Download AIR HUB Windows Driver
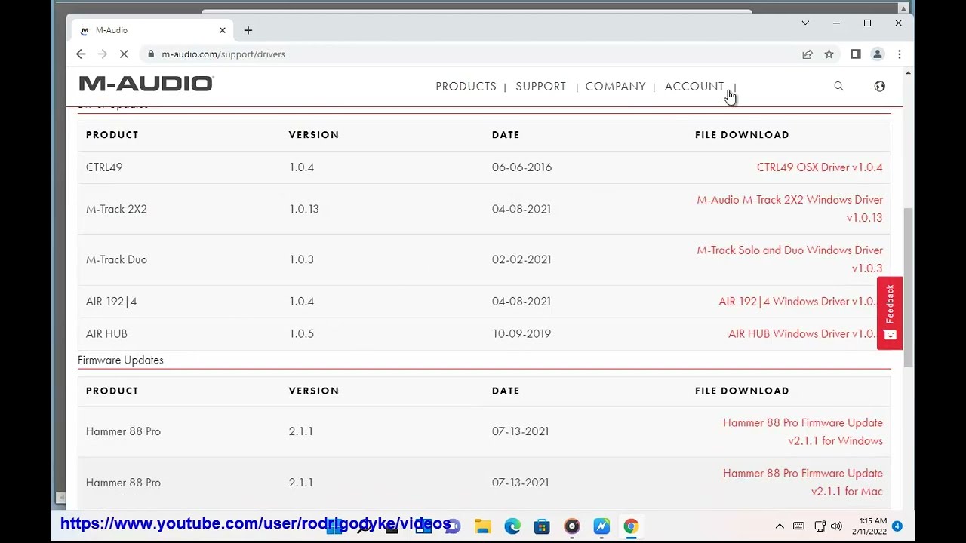The width and height of the screenshot is (966, 543). coord(802,334)
